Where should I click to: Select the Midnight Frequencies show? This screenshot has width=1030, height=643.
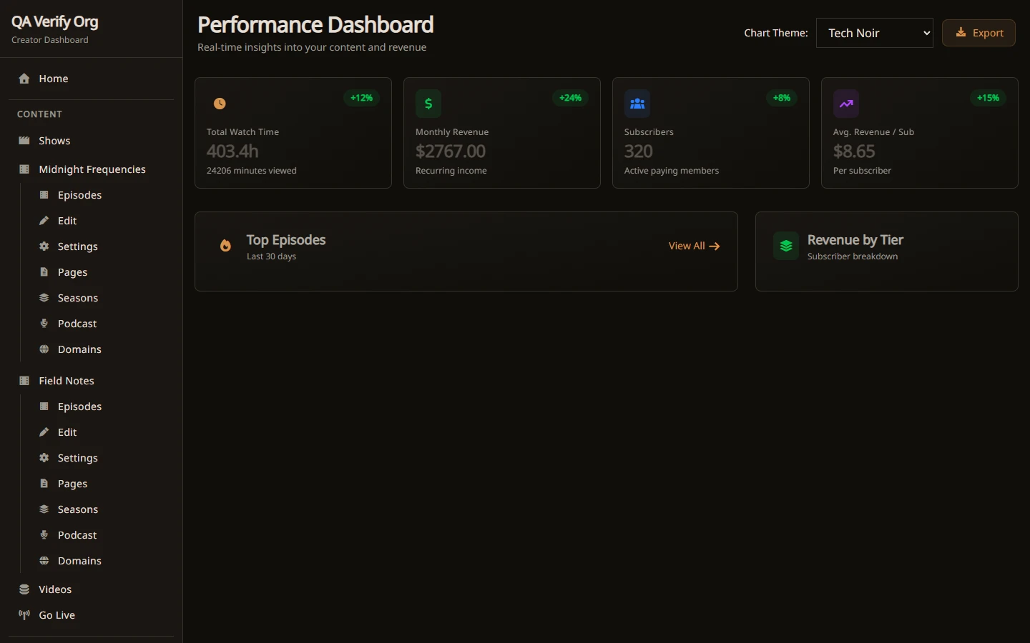(92, 169)
